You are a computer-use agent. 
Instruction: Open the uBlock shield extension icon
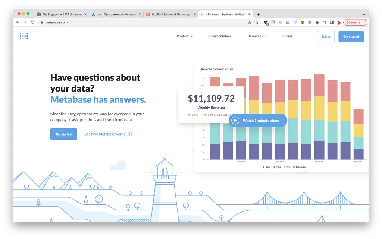[x=266, y=23]
